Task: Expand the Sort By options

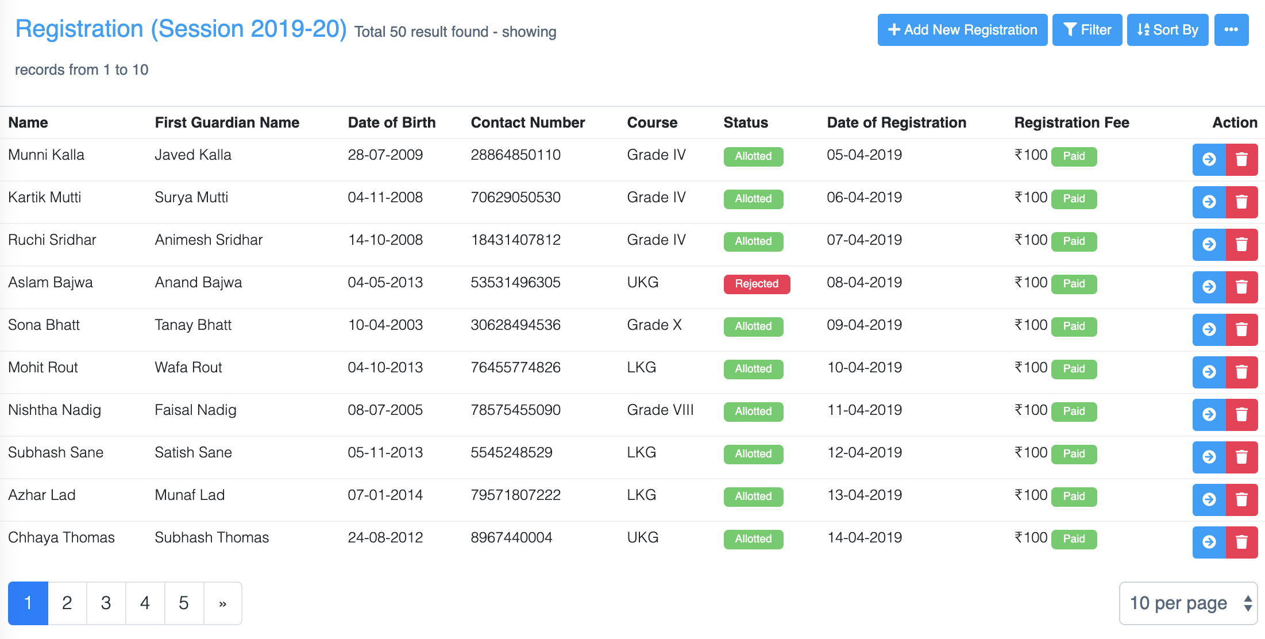Action: 1167,30
